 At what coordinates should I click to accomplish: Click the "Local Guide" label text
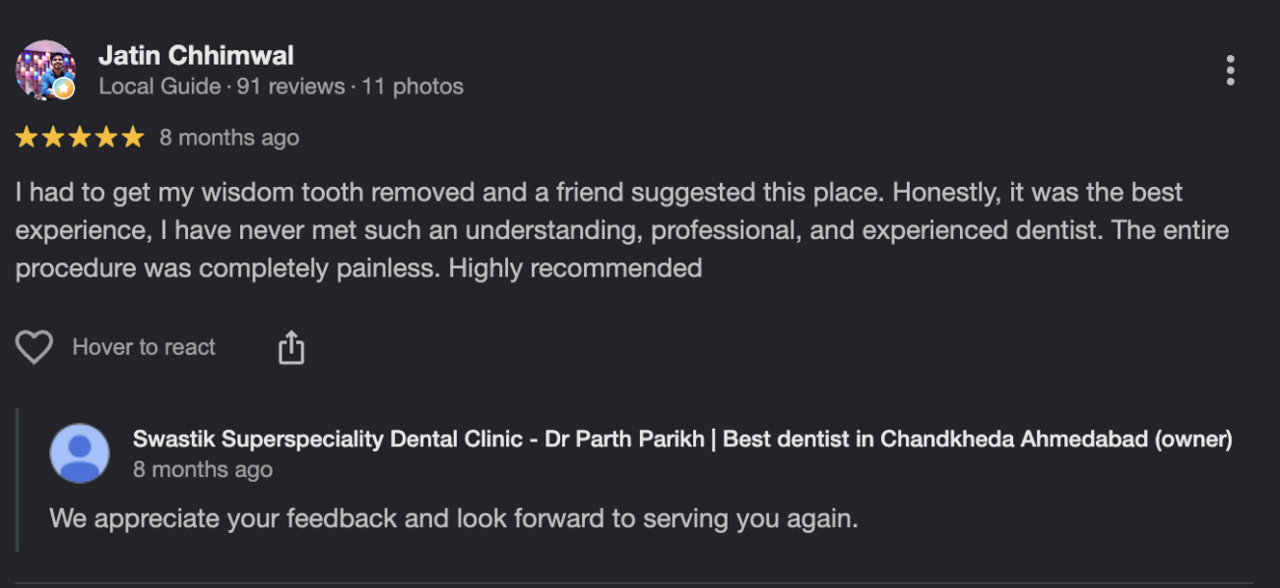[160, 87]
